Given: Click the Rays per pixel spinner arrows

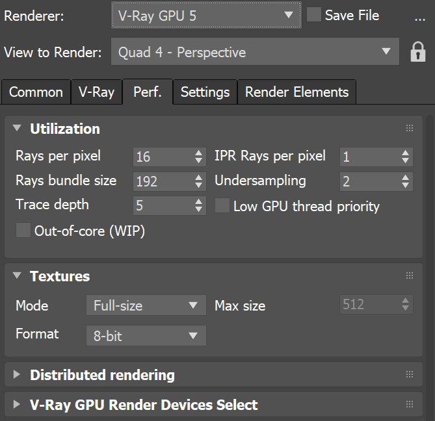Looking at the screenshot, I should (x=200, y=157).
